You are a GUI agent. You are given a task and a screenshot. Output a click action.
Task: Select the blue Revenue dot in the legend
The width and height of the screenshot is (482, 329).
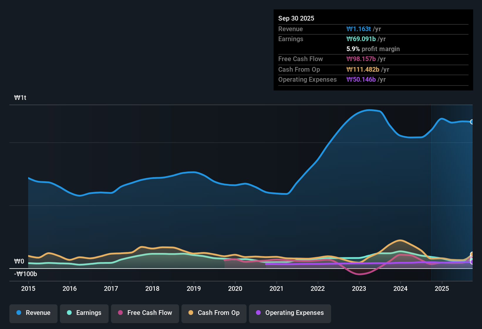19,313
